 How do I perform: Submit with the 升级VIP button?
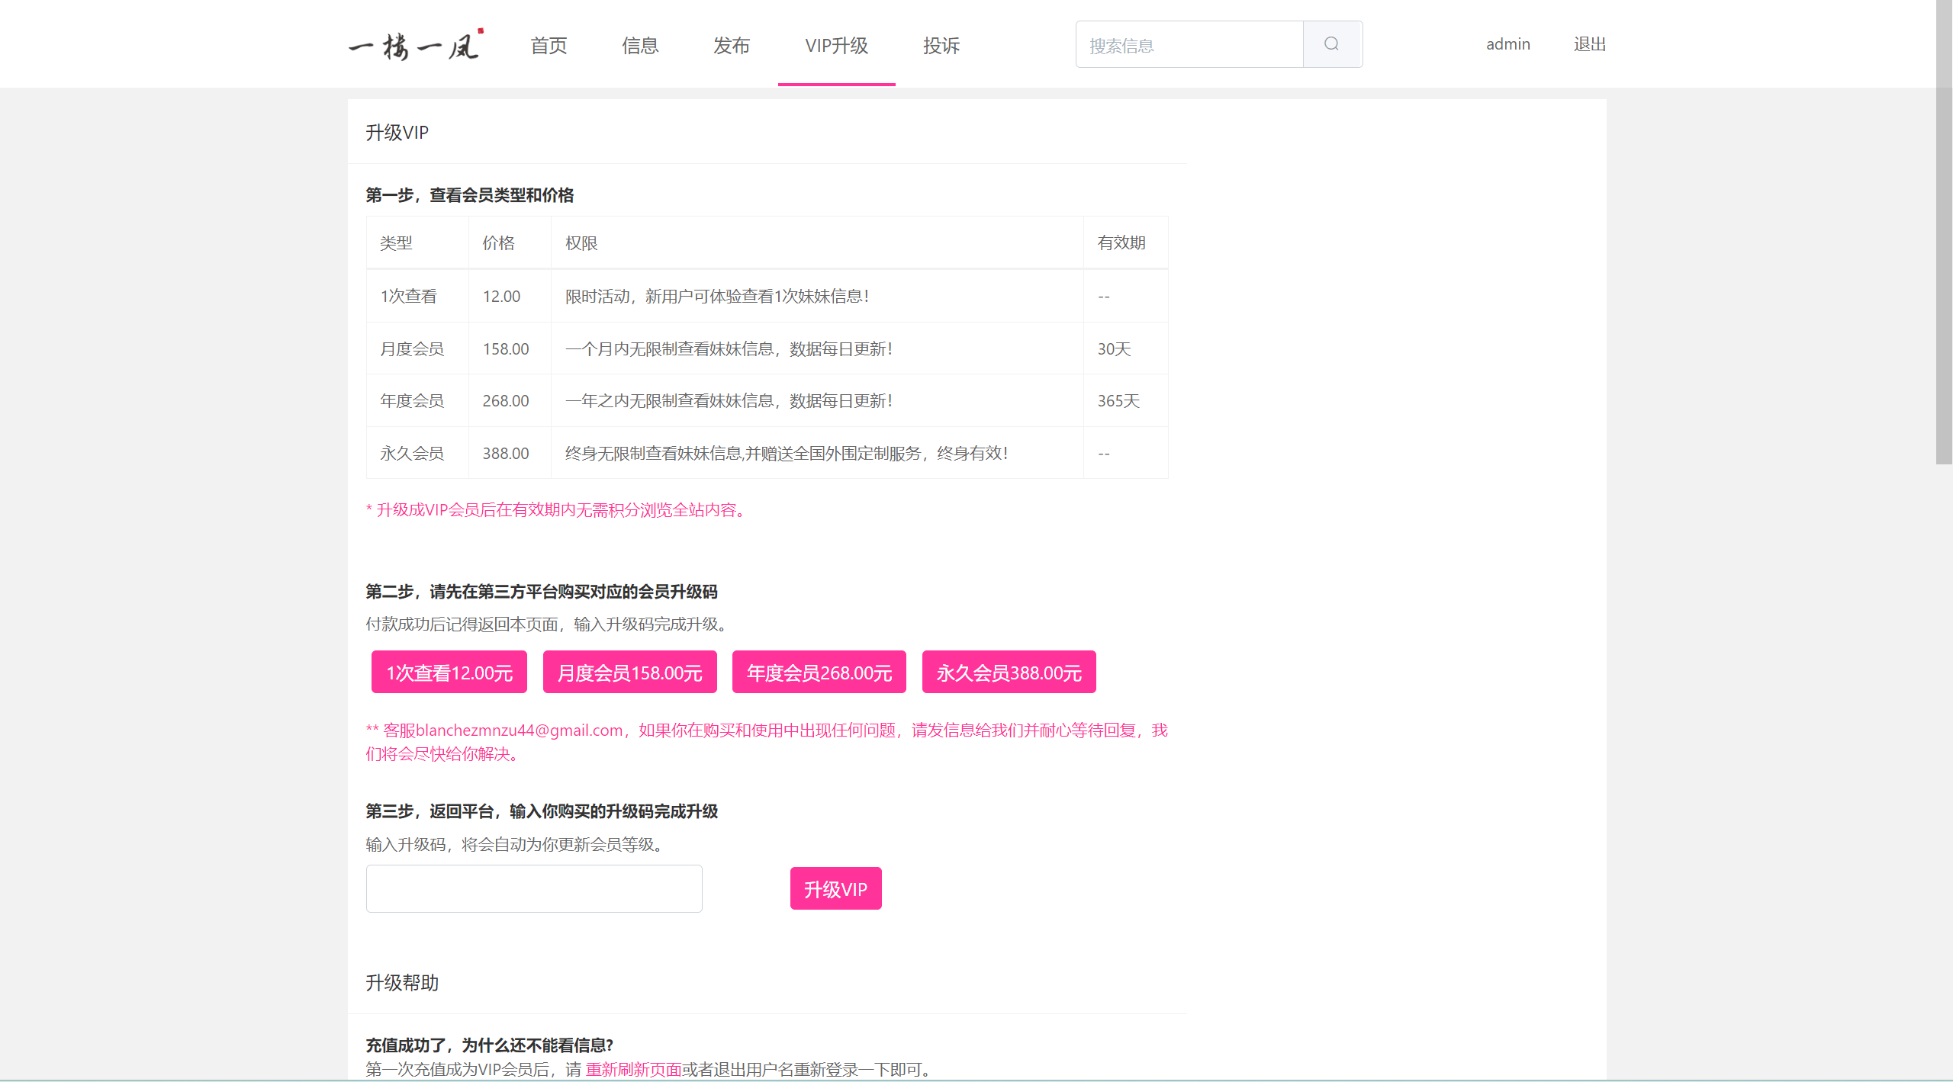click(x=836, y=888)
